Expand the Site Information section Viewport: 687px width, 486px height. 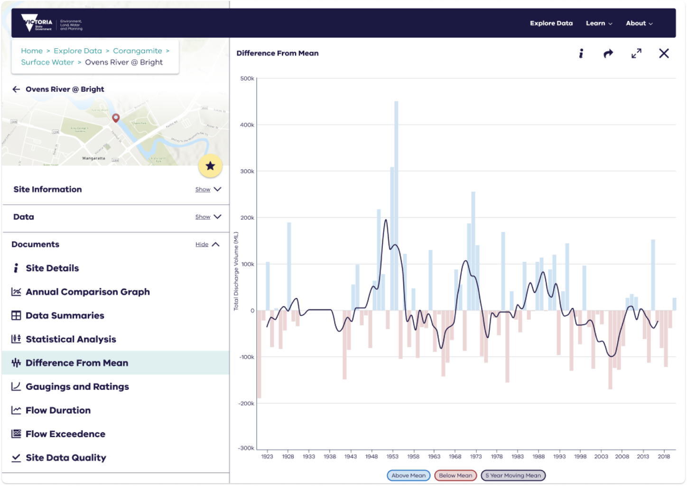point(208,189)
